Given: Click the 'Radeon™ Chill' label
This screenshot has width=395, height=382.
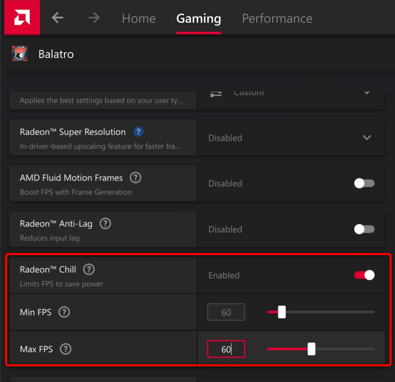Looking at the screenshot, I should point(48,270).
